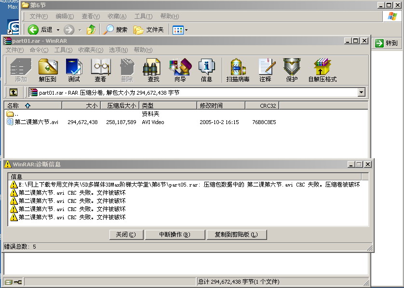Click the 保护 (Protect) shield icon
This screenshot has height=288, width=404.
[x=292, y=70]
